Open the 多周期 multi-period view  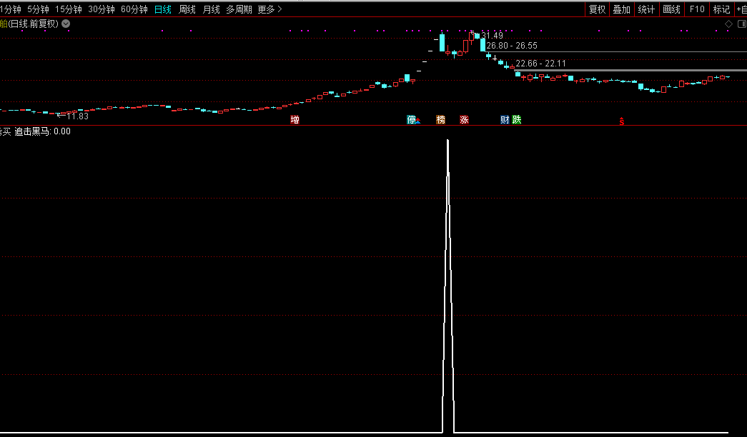tap(239, 9)
